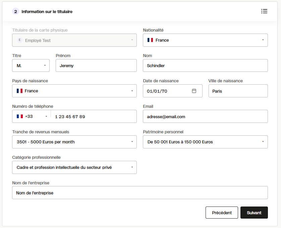Select the Nom de l'entreprise text field
This screenshot has width=281, height=228.
point(140,193)
